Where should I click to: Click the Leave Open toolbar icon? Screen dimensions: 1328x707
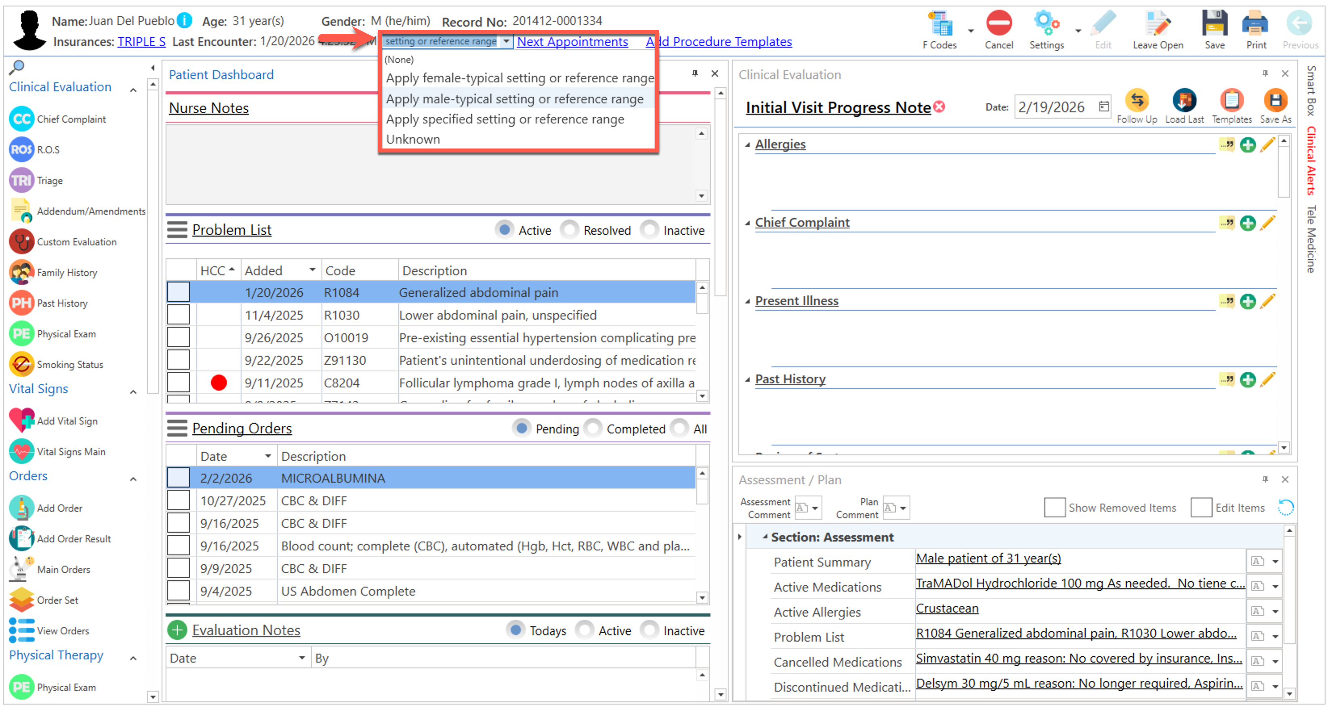pos(1158,24)
